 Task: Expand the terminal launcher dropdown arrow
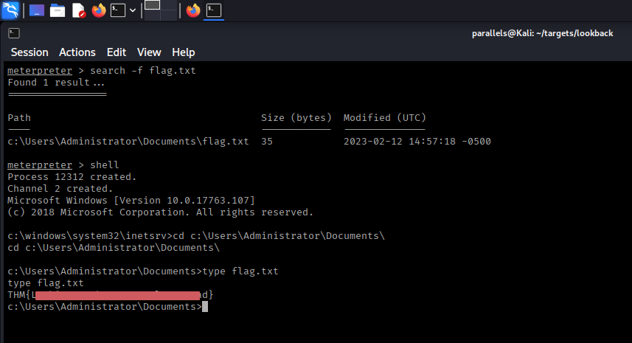pos(133,10)
